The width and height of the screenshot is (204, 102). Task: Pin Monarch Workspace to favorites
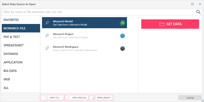tap(47, 48)
